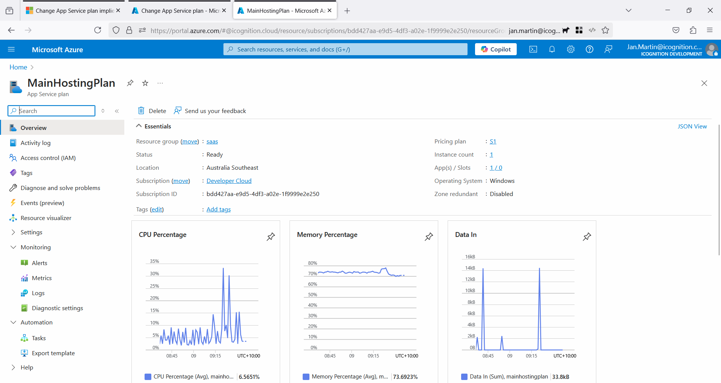Switch to second Change App Service plan tab
The image size is (721, 383).
pos(179,11)
